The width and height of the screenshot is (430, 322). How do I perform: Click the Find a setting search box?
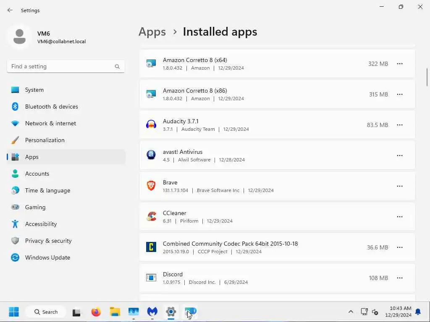pos(61,66)
